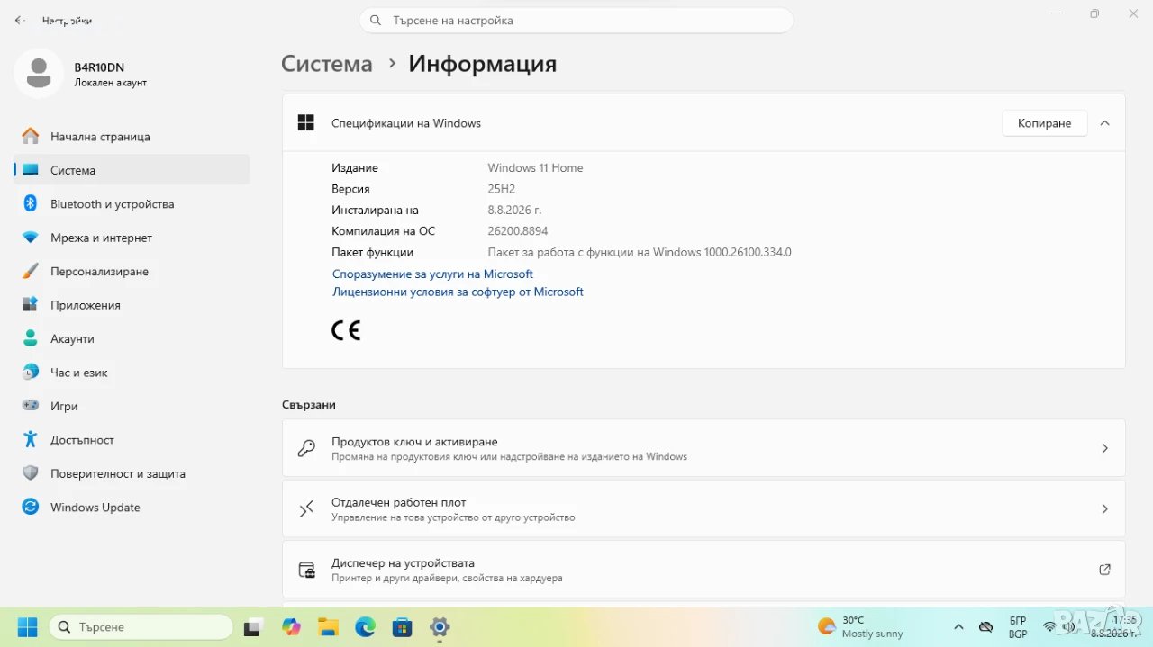Go back using the back arrow
The image size is (1153, 647).
(x=20, y=20)
